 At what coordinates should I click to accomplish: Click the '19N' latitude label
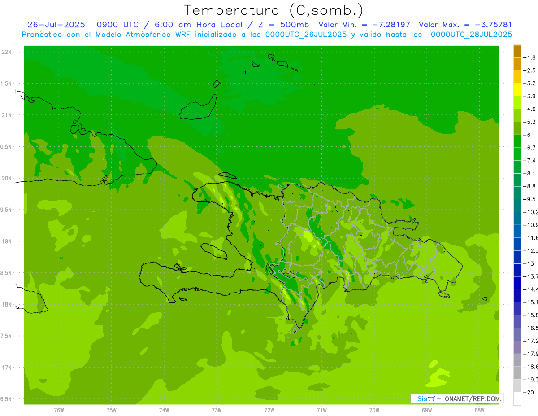pyautogui.click(x=7, y=241)
